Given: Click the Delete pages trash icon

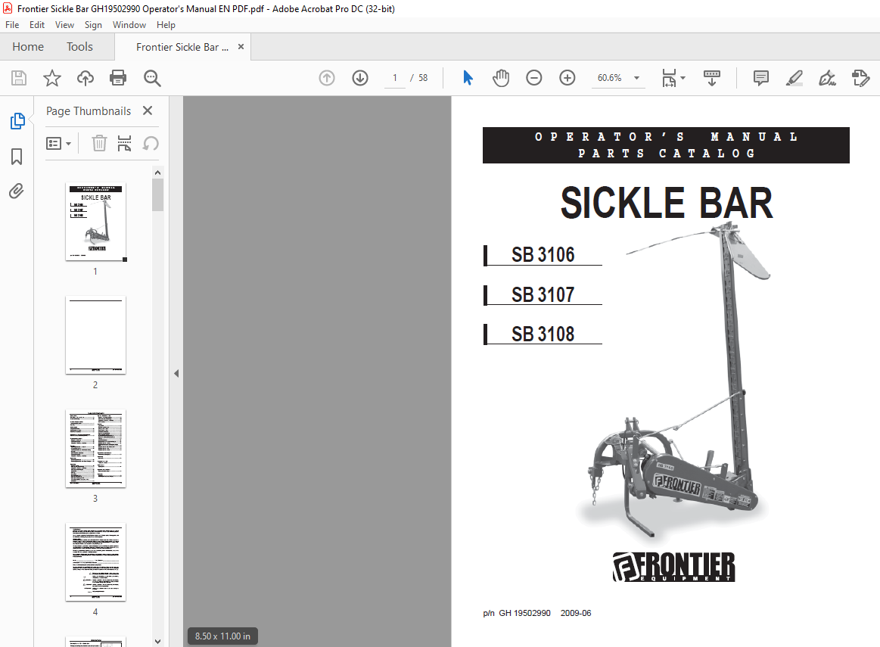Looking at the screenshot, I should pos(99,144).
